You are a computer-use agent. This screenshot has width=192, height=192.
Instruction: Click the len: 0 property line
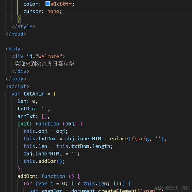pos(28,101)
